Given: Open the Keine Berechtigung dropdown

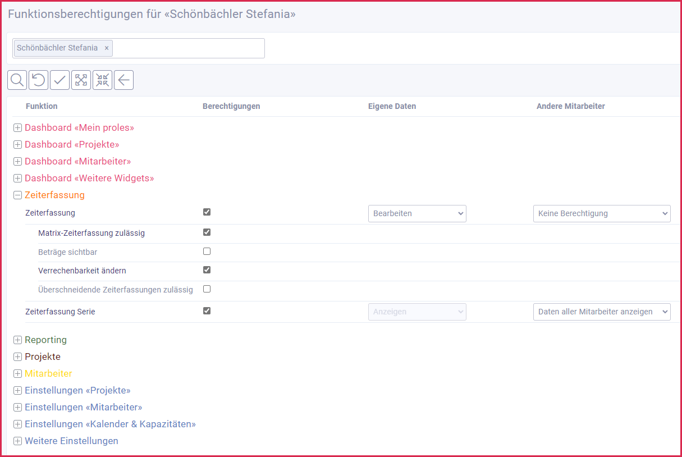Looking at the screenshot, I should [x=601, y=213].
